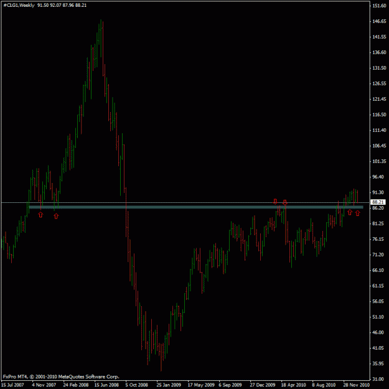Click the 27 Dec 2009 date label

click(x=263, y=385)
